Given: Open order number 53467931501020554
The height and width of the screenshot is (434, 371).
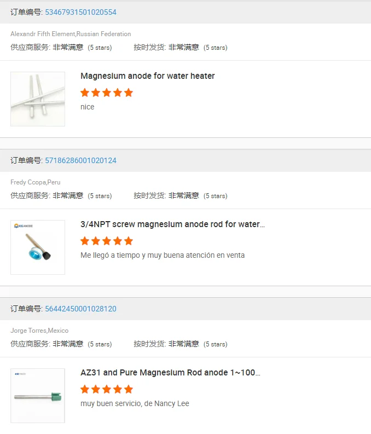Looking at the screenshot, I should [80, 12].
